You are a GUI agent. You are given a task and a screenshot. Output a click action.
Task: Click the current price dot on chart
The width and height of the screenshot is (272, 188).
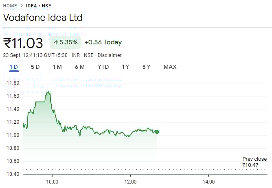coord(157,132)
